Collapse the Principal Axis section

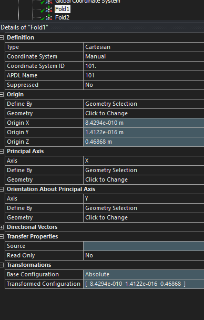click(x=2, y=151)
